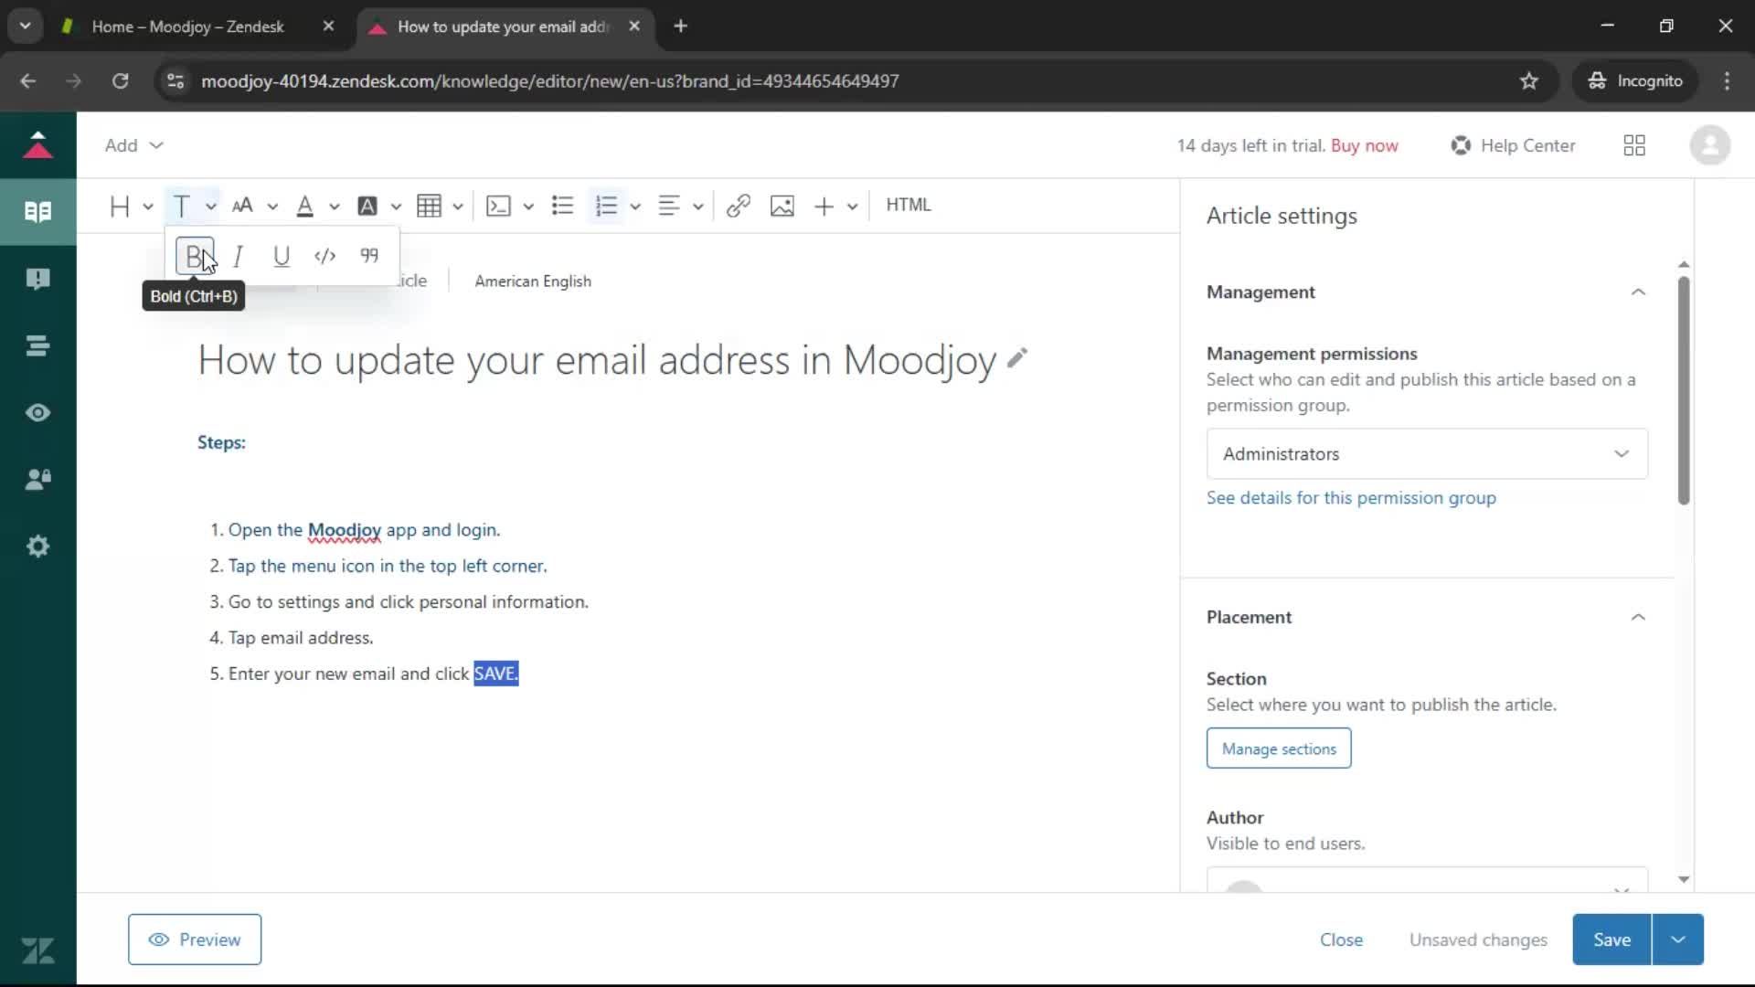This screenshot has width=1755, height=987.
Task: Open the user profile avatar
Action: (x=1710, y=145)
